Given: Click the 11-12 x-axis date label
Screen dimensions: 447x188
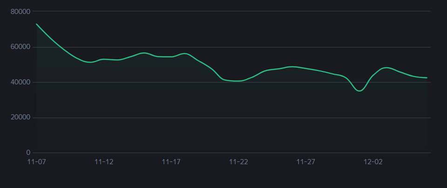Looking at the screenshot, I should [104, 162].
